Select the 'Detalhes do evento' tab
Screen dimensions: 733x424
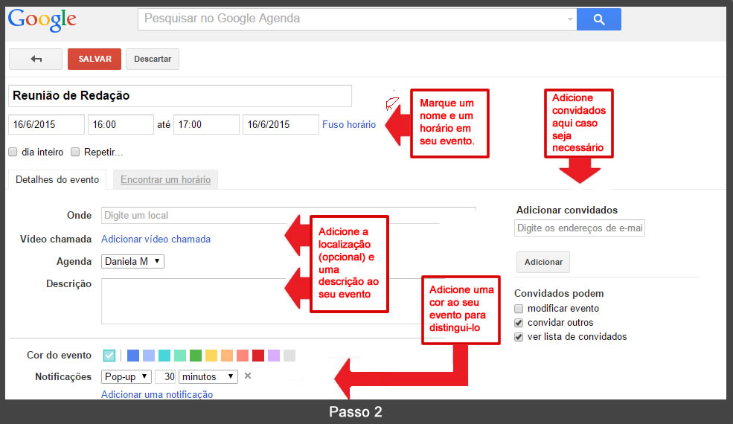(x=57, y=179)
